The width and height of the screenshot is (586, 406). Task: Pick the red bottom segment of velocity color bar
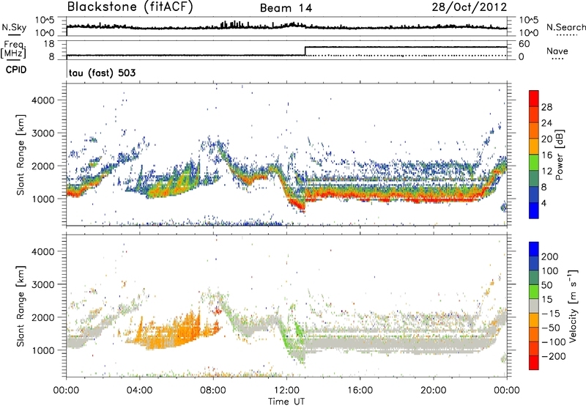[534, 363]
